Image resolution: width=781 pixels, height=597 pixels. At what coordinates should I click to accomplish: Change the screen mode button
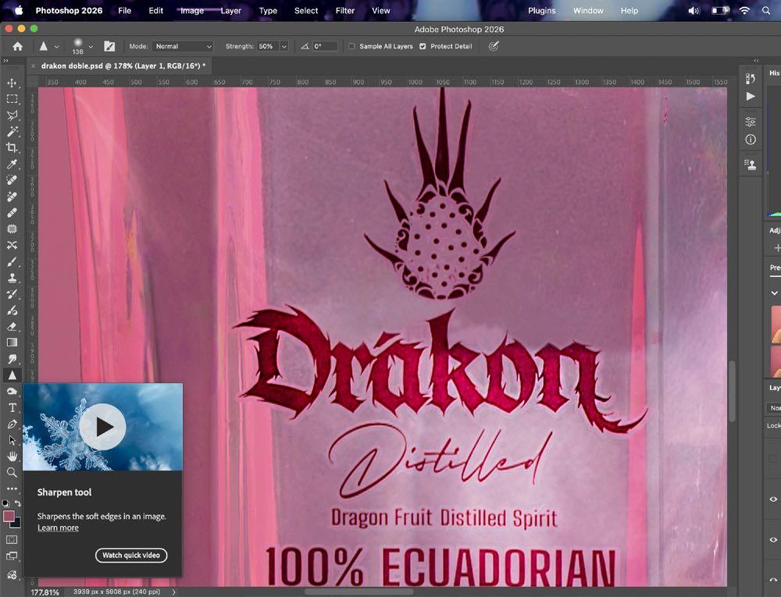click(x=12, y=556)
